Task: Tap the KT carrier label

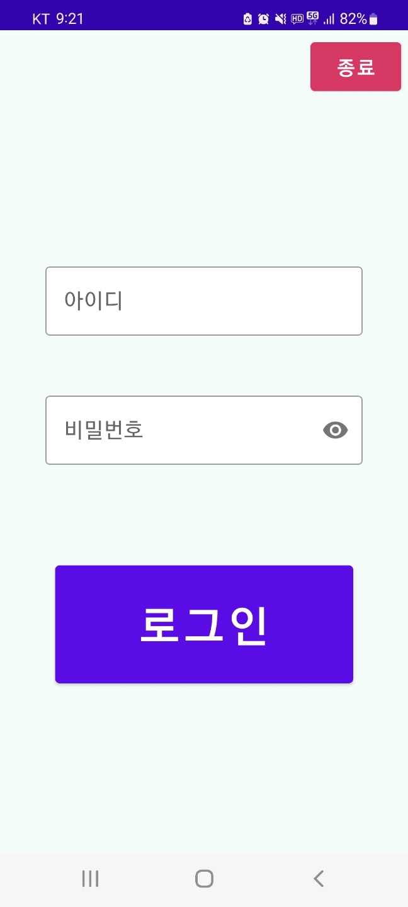Action: (39, 18)
